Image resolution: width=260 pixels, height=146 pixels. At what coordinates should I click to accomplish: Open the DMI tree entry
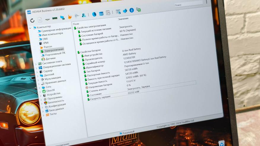(x=45, y=39)
